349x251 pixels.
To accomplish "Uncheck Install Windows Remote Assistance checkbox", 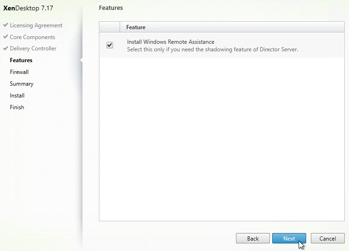I will [x=110, y=45].
